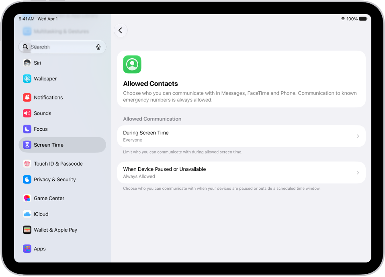
Task: Tap the 'Always Allowed' value text
Action: click(x=139, y=176)
